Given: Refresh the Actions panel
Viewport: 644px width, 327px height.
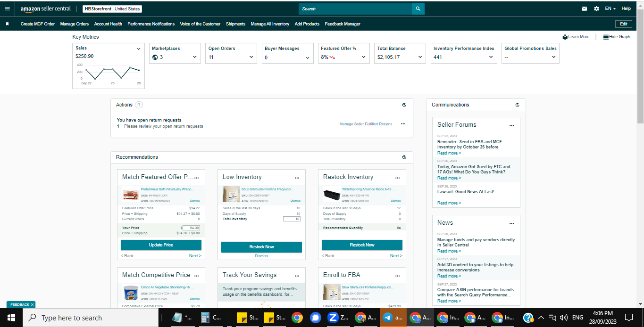Looking at the screenshot, I should (404, 105).
